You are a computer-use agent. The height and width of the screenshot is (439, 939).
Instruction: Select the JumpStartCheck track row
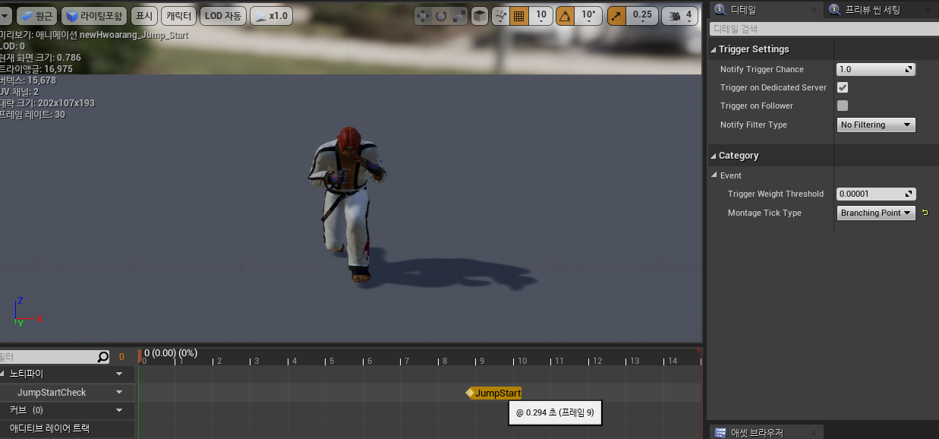pyautogui.click(x=68, y=393)
